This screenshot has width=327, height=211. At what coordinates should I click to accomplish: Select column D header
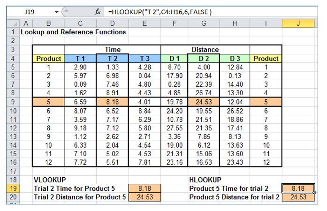click(113, 23)
